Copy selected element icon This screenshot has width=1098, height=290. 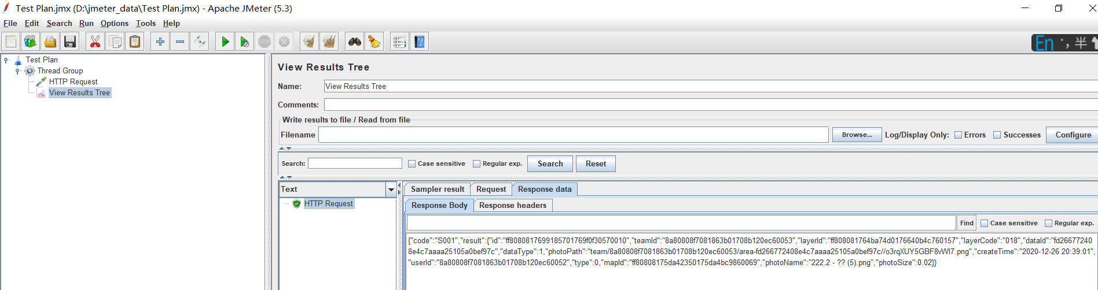pyautogui.click(x=115, y=42)
